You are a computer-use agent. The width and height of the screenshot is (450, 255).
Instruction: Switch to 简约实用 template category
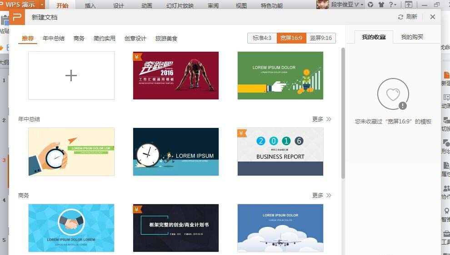[x=105, y=39]
